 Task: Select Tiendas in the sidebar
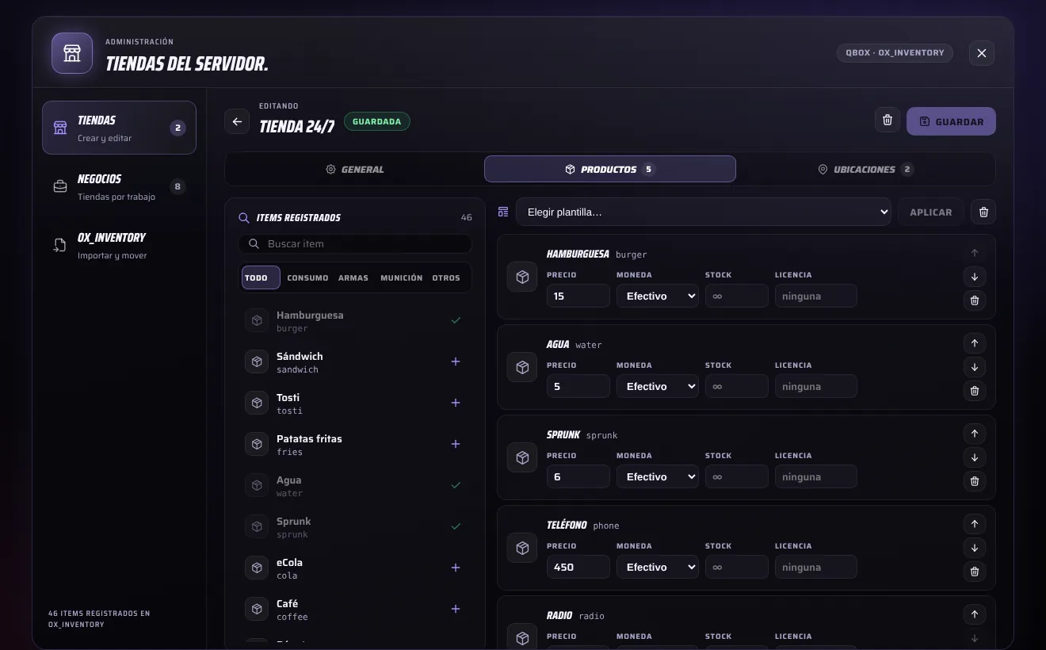119,128
